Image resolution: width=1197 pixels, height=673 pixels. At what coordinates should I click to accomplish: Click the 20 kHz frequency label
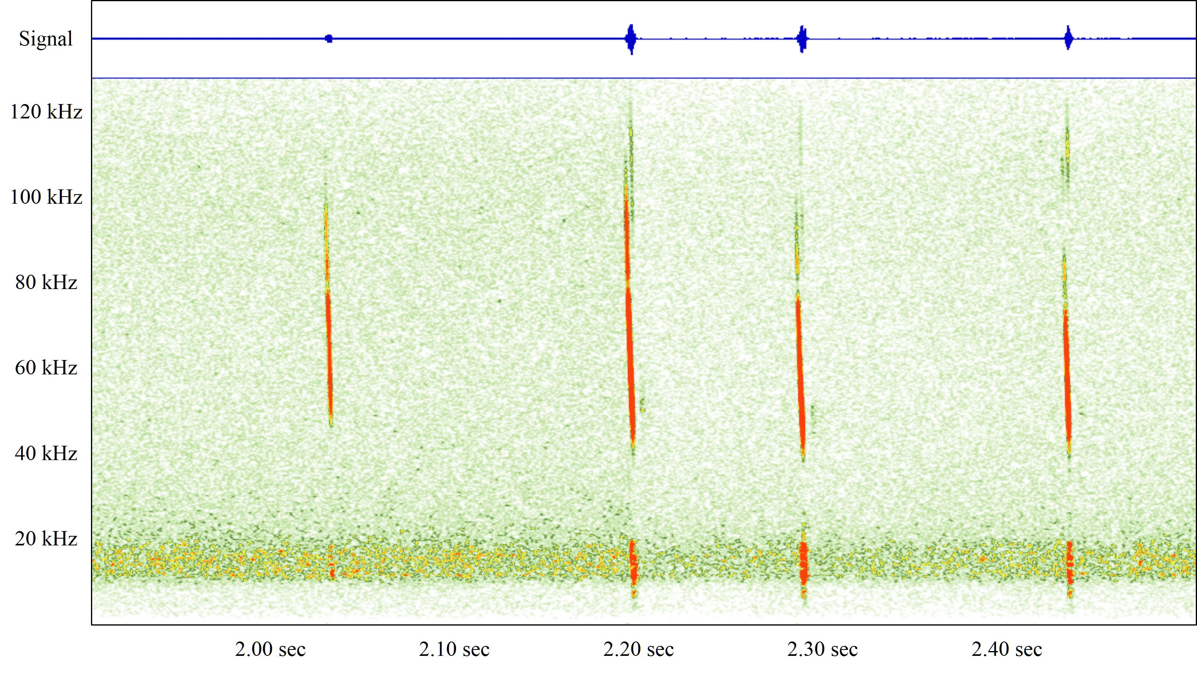point(46,538)
